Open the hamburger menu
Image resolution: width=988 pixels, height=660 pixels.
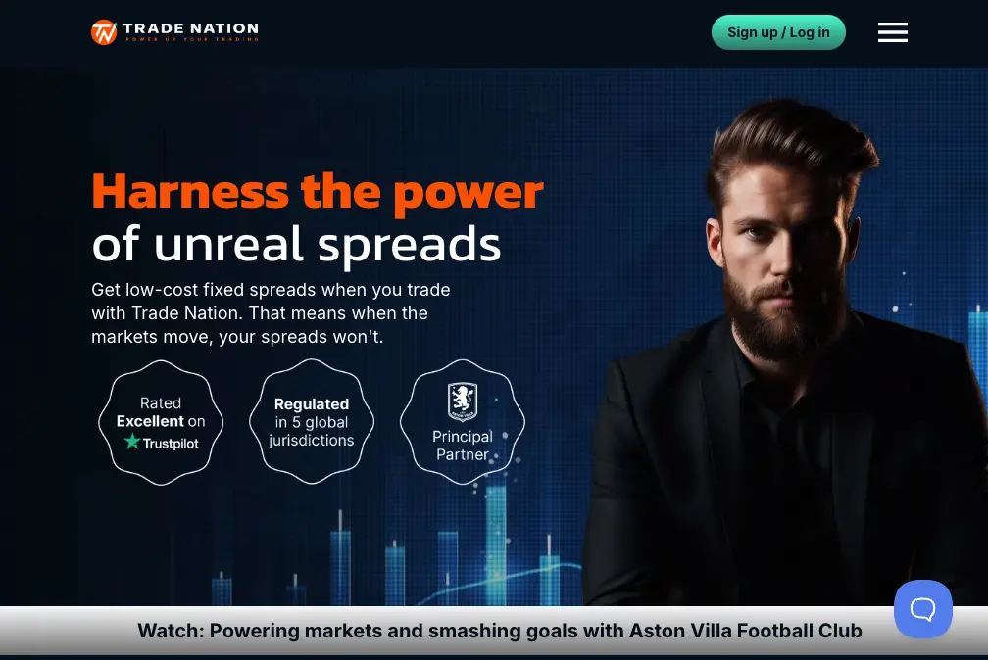[x=893, y=32]
